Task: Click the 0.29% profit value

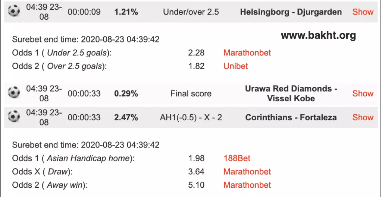Action: (126, 94)
